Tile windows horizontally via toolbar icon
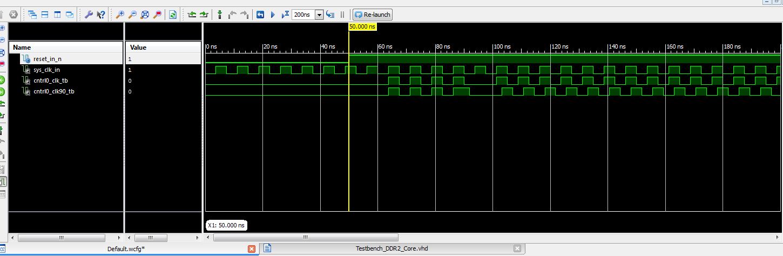The width and height of the screenshot is (783, 256). tap(44, 15)
